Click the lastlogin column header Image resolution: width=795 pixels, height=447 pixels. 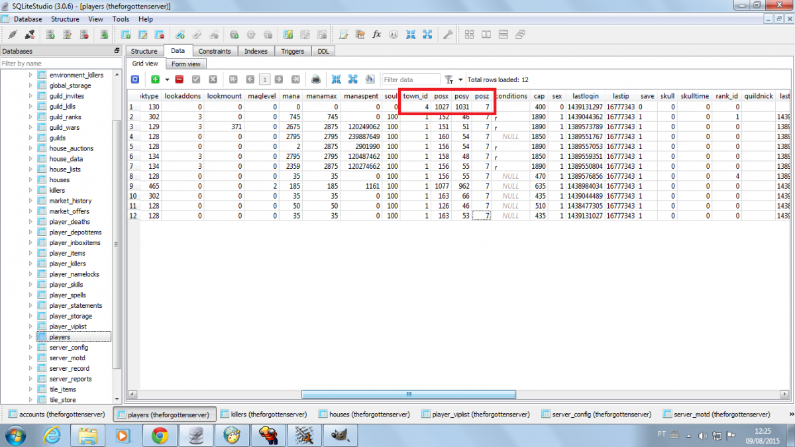pos(586,96)
